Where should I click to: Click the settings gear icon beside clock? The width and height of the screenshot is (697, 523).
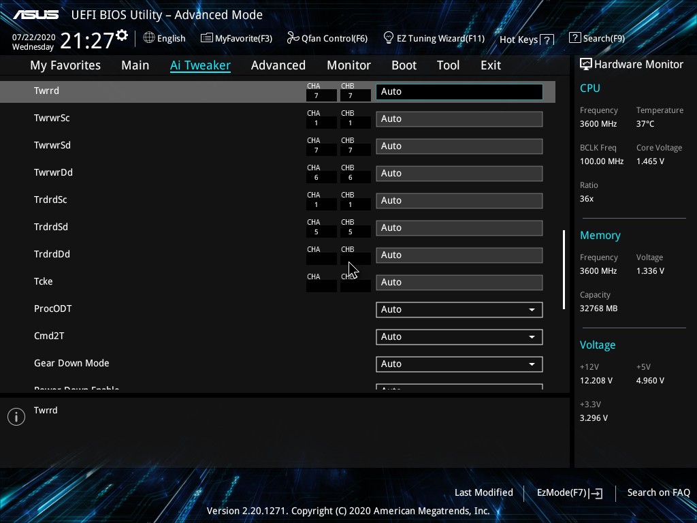coord(122,35)
